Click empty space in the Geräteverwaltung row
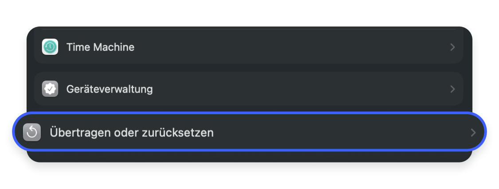The height and width of the screenshot is (189, 499). pos(302,89)
